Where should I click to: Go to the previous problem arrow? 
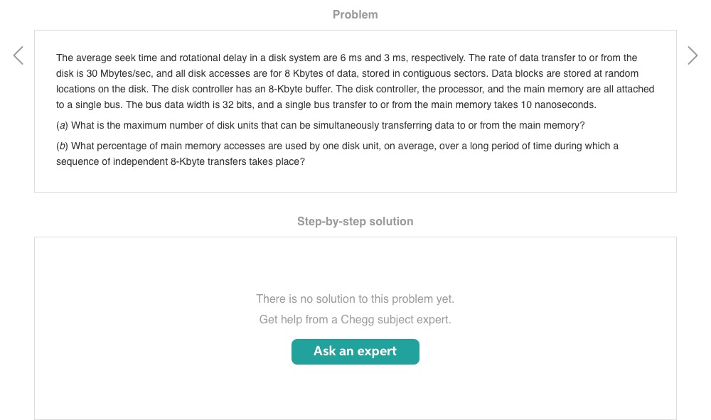[x=18, y=55]
